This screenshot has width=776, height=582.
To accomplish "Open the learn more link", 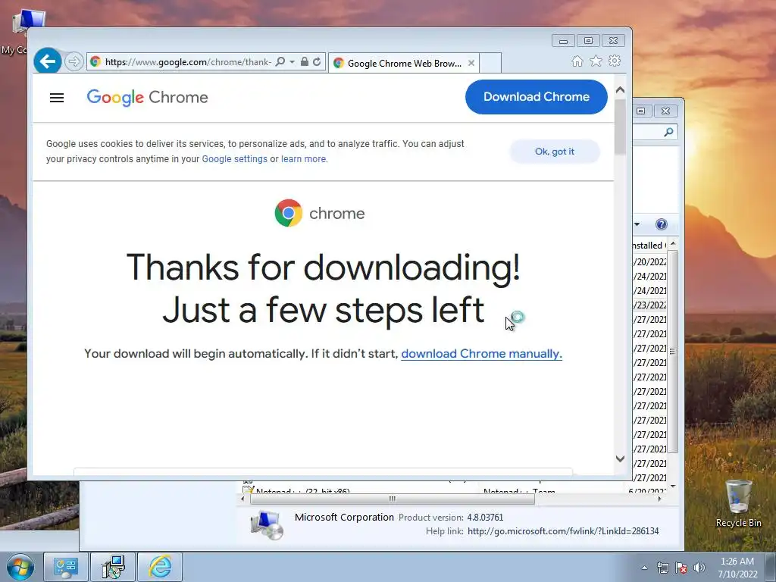I will click(303, 159).
